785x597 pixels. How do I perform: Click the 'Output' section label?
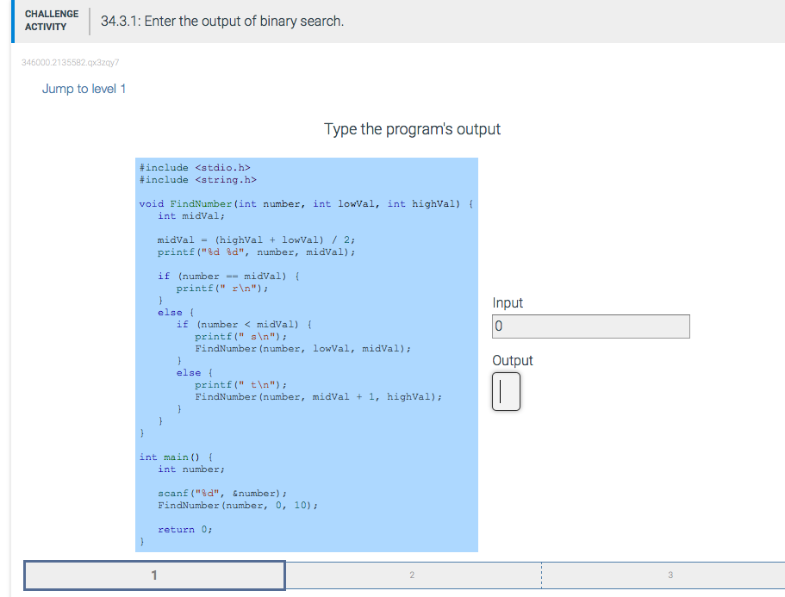click(x=512, y=360)
